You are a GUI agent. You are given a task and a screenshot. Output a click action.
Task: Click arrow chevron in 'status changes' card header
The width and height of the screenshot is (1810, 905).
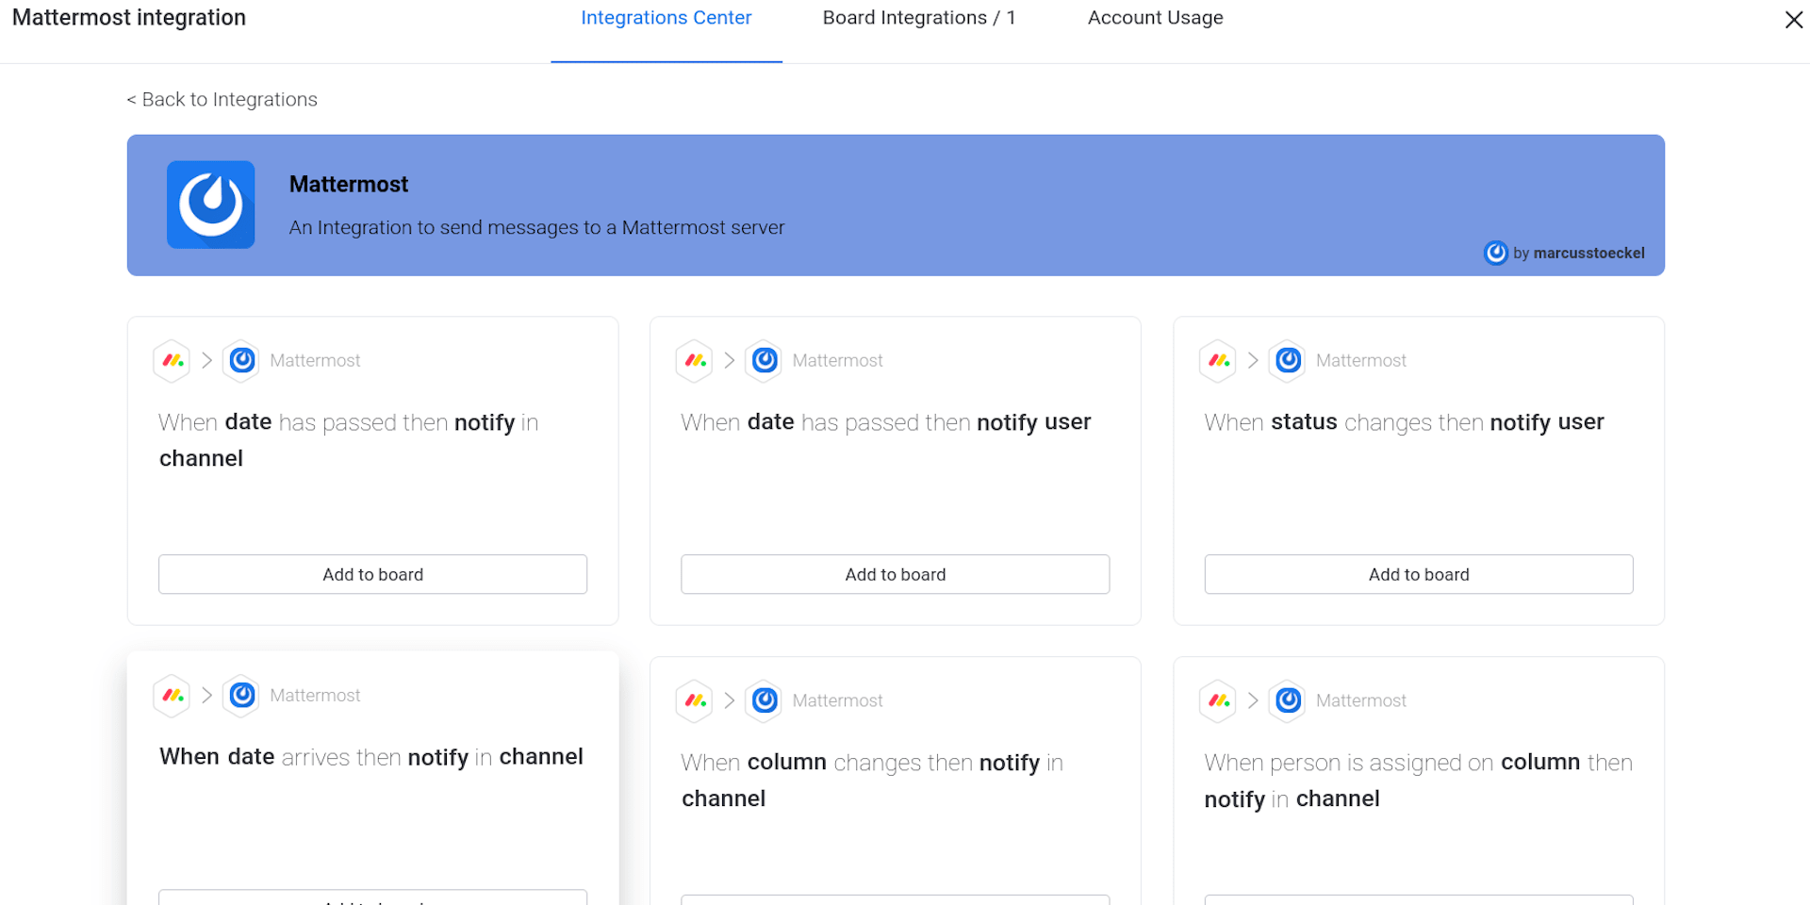click(1253, 360)
